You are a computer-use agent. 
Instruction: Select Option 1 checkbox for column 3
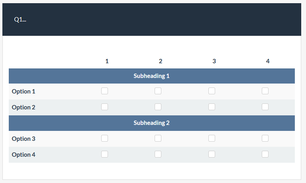(212, 91)
